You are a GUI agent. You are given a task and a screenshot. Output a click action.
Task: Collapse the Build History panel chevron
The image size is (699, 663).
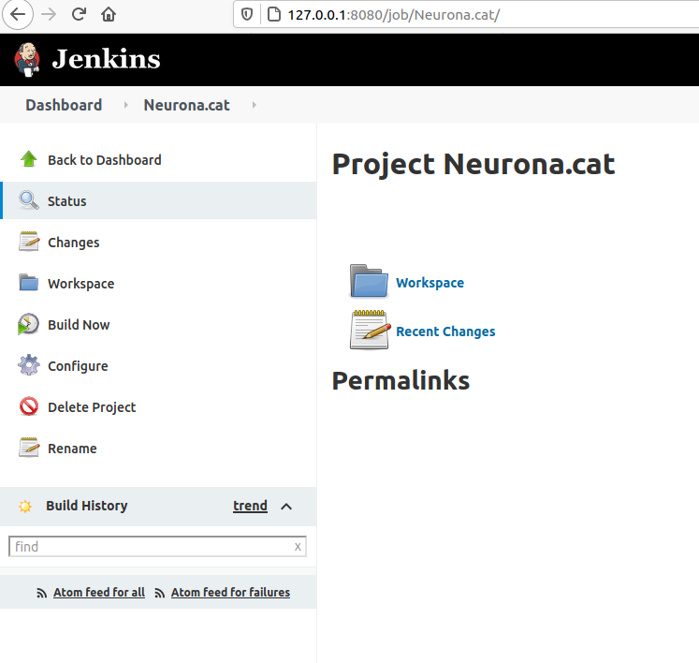point(286,507)
